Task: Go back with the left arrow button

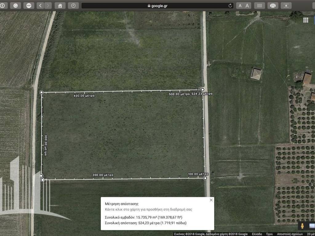Action: click(x=41, y=6)
